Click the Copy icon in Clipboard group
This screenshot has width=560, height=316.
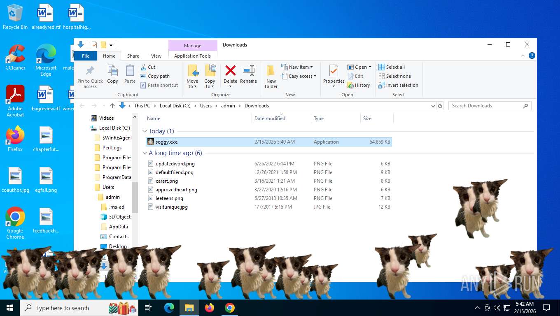[112, 71]
